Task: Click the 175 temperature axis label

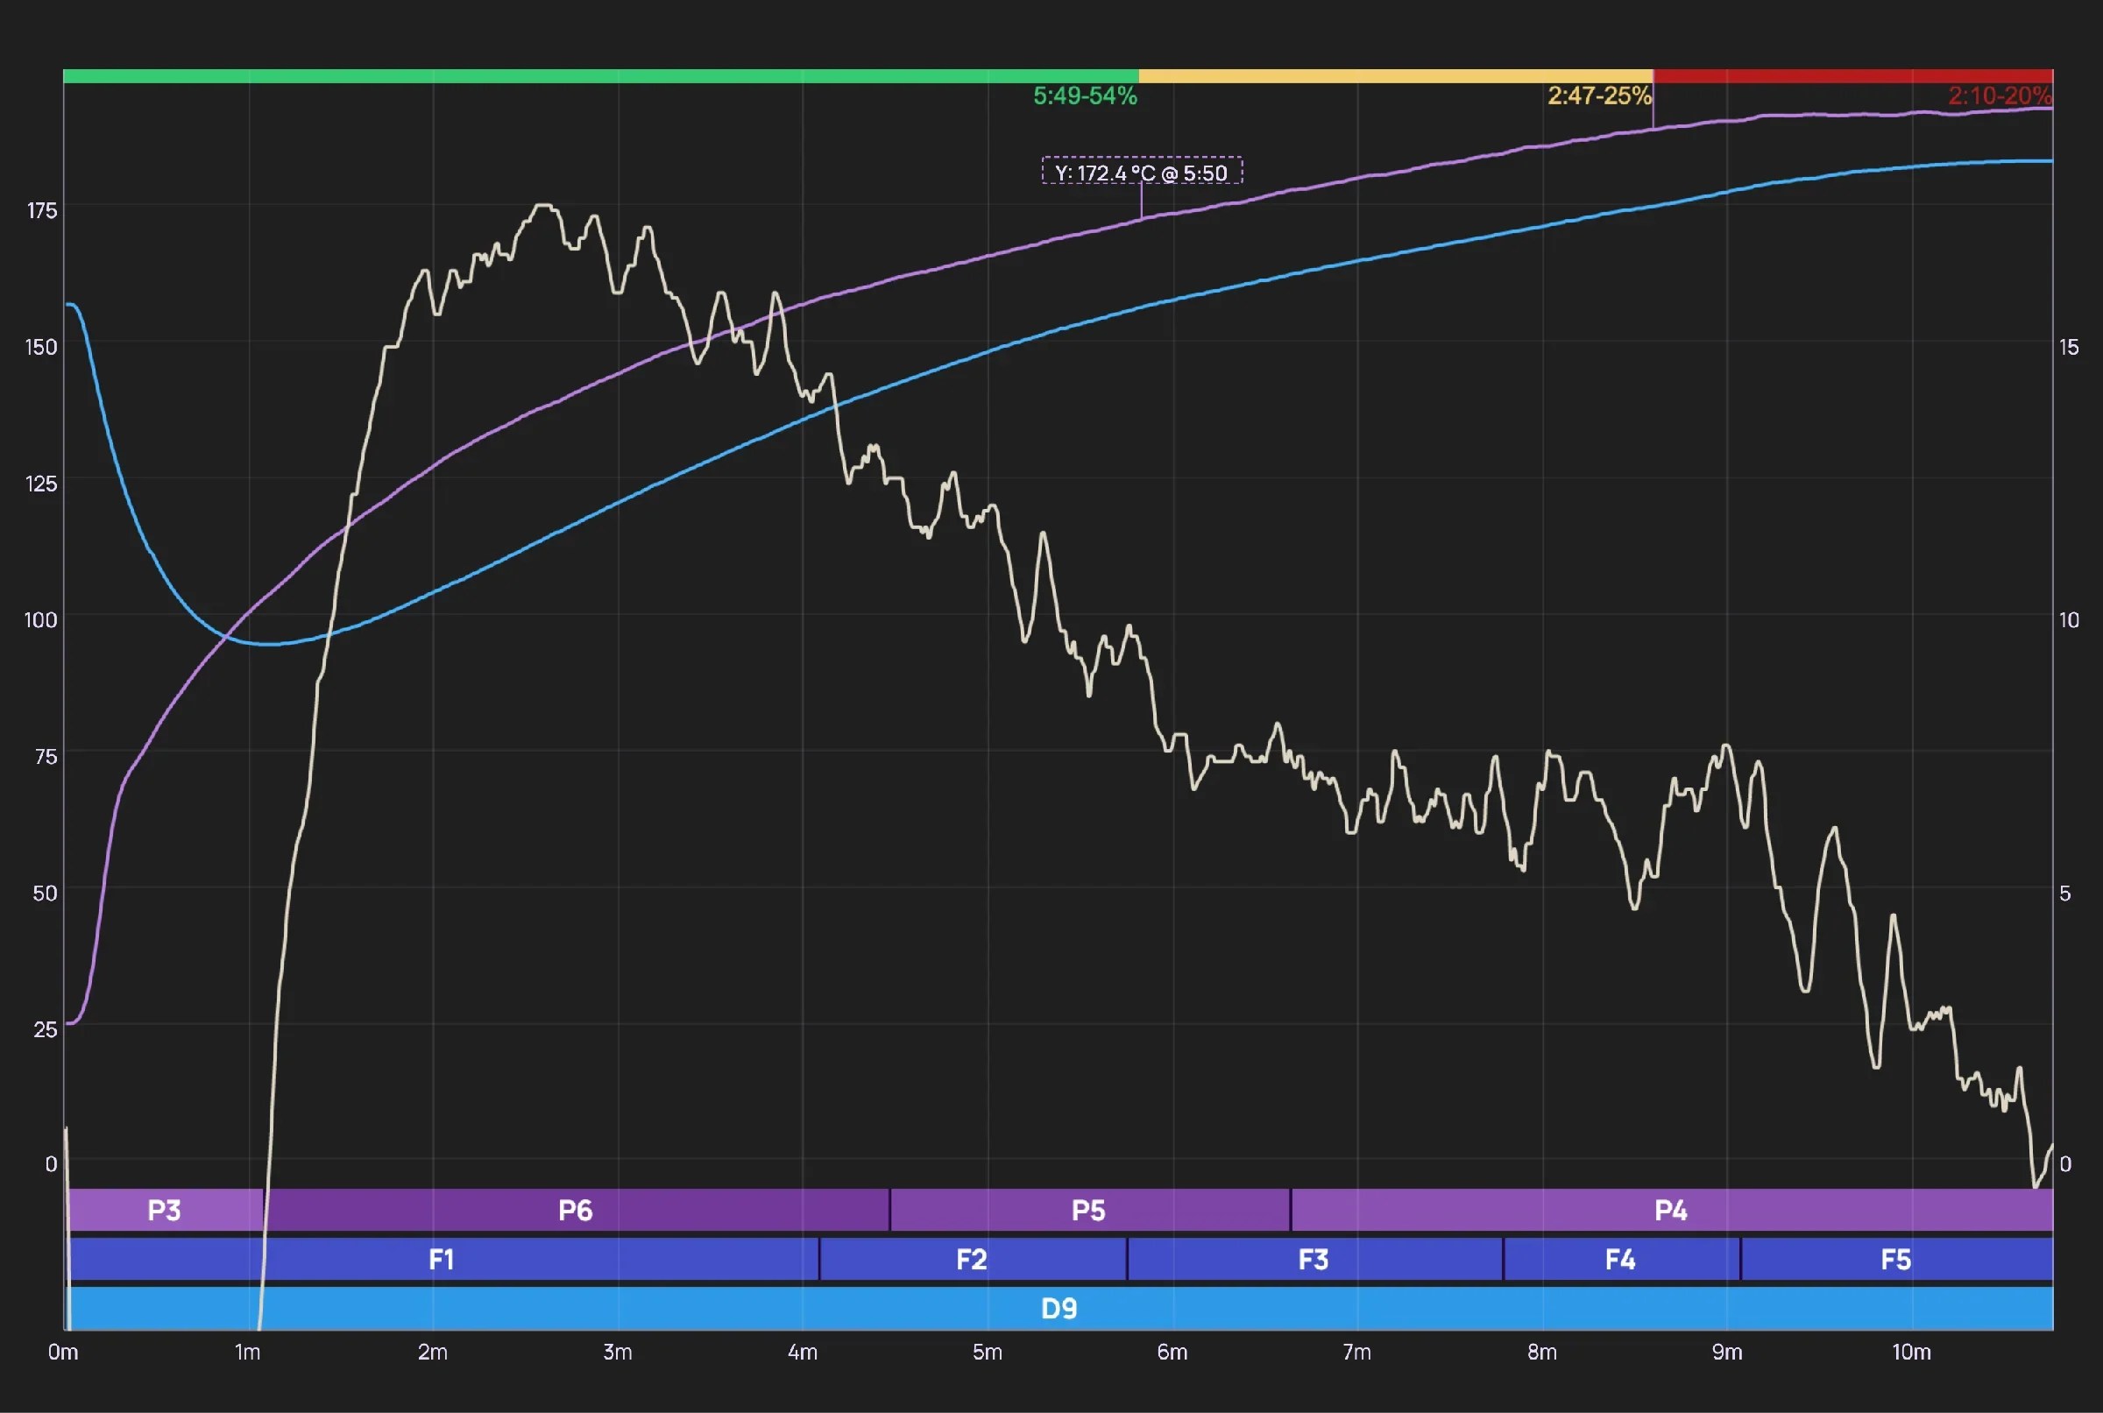Action: pos(41,211)
